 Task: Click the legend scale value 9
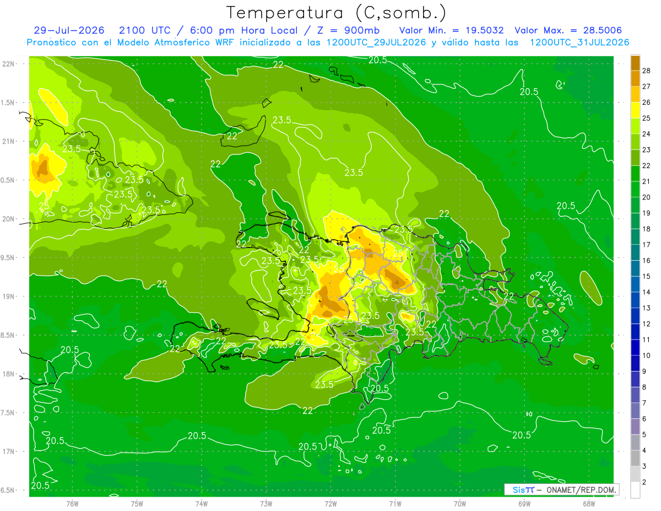coord(645,372)
